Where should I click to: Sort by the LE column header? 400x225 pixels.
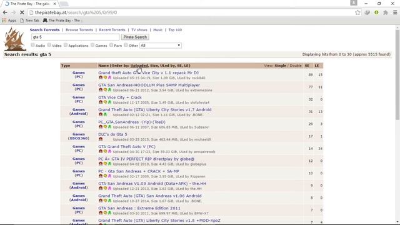point(317,66)
